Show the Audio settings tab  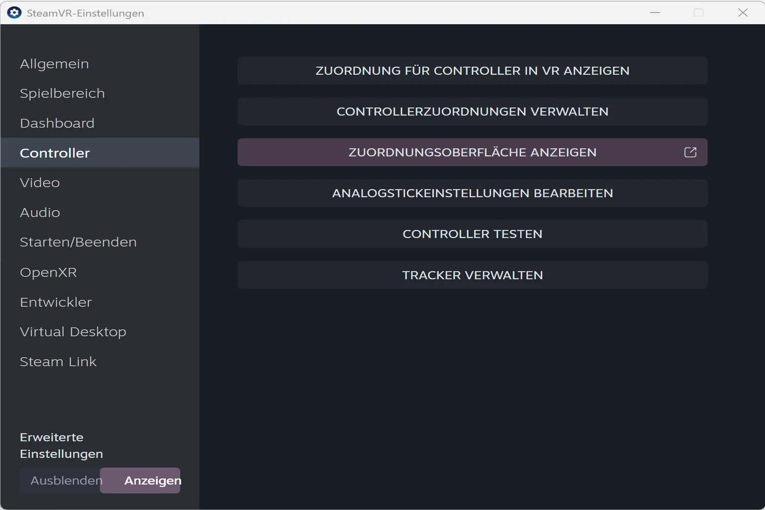[100, 213]
